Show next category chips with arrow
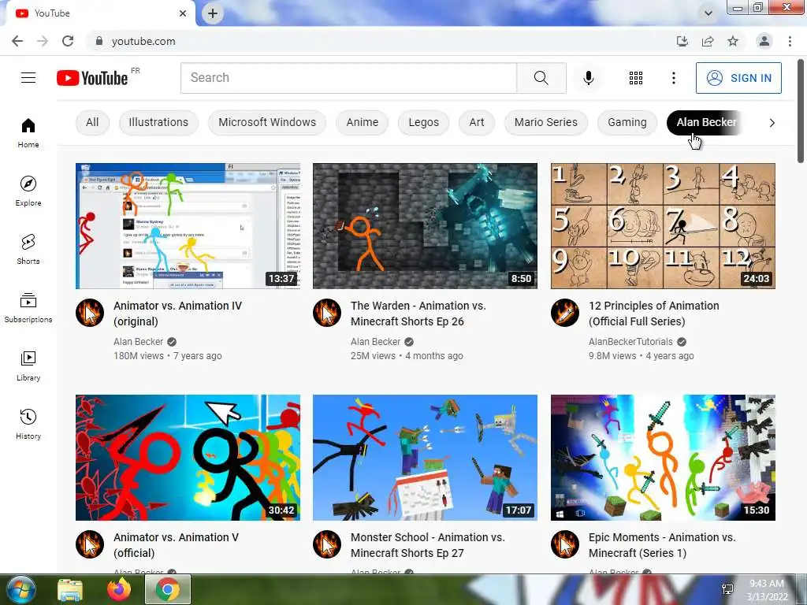This screenshot has width=807, height=605. point(772,122)
